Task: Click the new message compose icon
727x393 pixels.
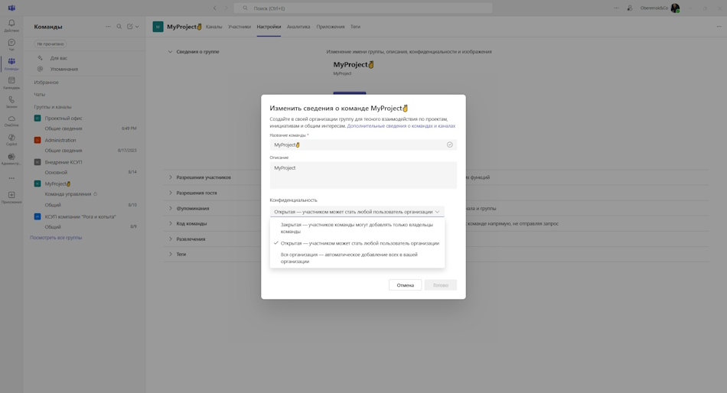Action: pyautogui.click(x=130, y=27)
